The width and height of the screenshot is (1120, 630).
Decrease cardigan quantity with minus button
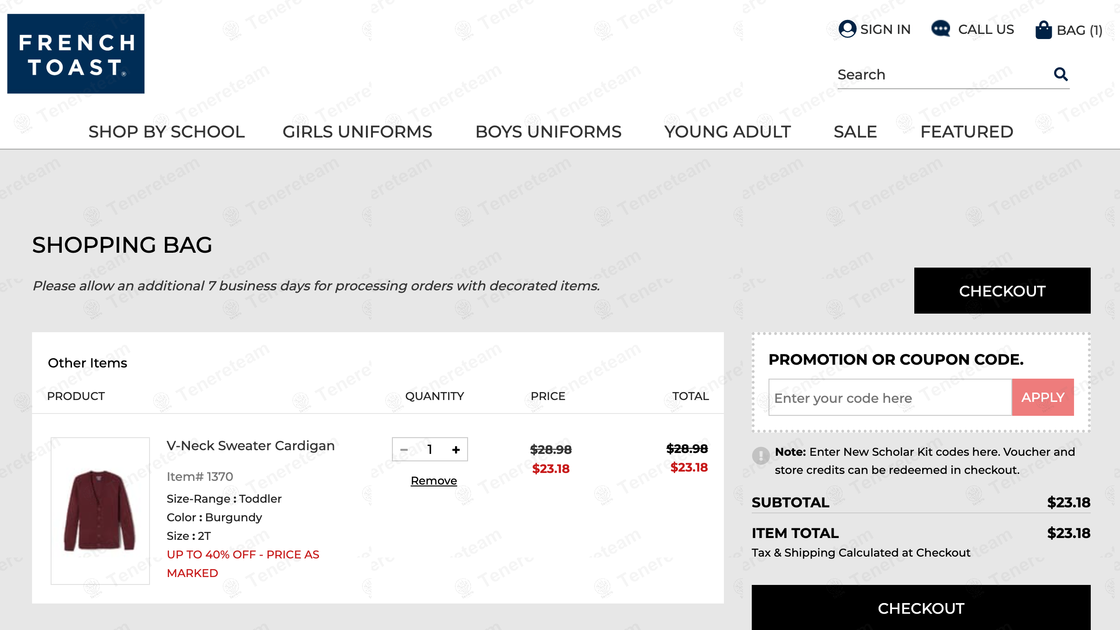(x=404, y=450)
